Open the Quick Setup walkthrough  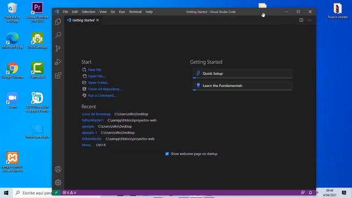(x=243, y=74)
